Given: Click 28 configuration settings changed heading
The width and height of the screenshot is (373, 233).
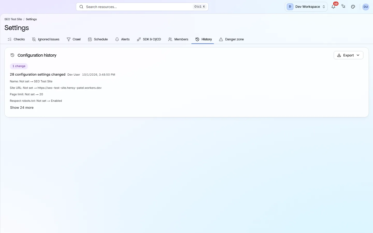Looking at the screenshot, I should point(38,75).
